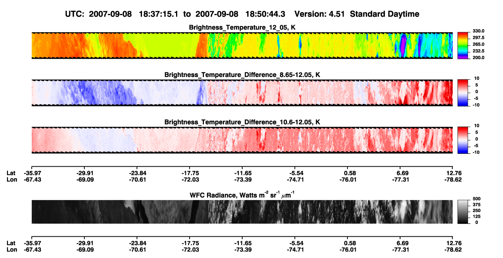Click Lat -35.97 under the 10.6-12.05 panel
Screen dimensions: 503x258
pyautogui.click(x=32, y=173)
